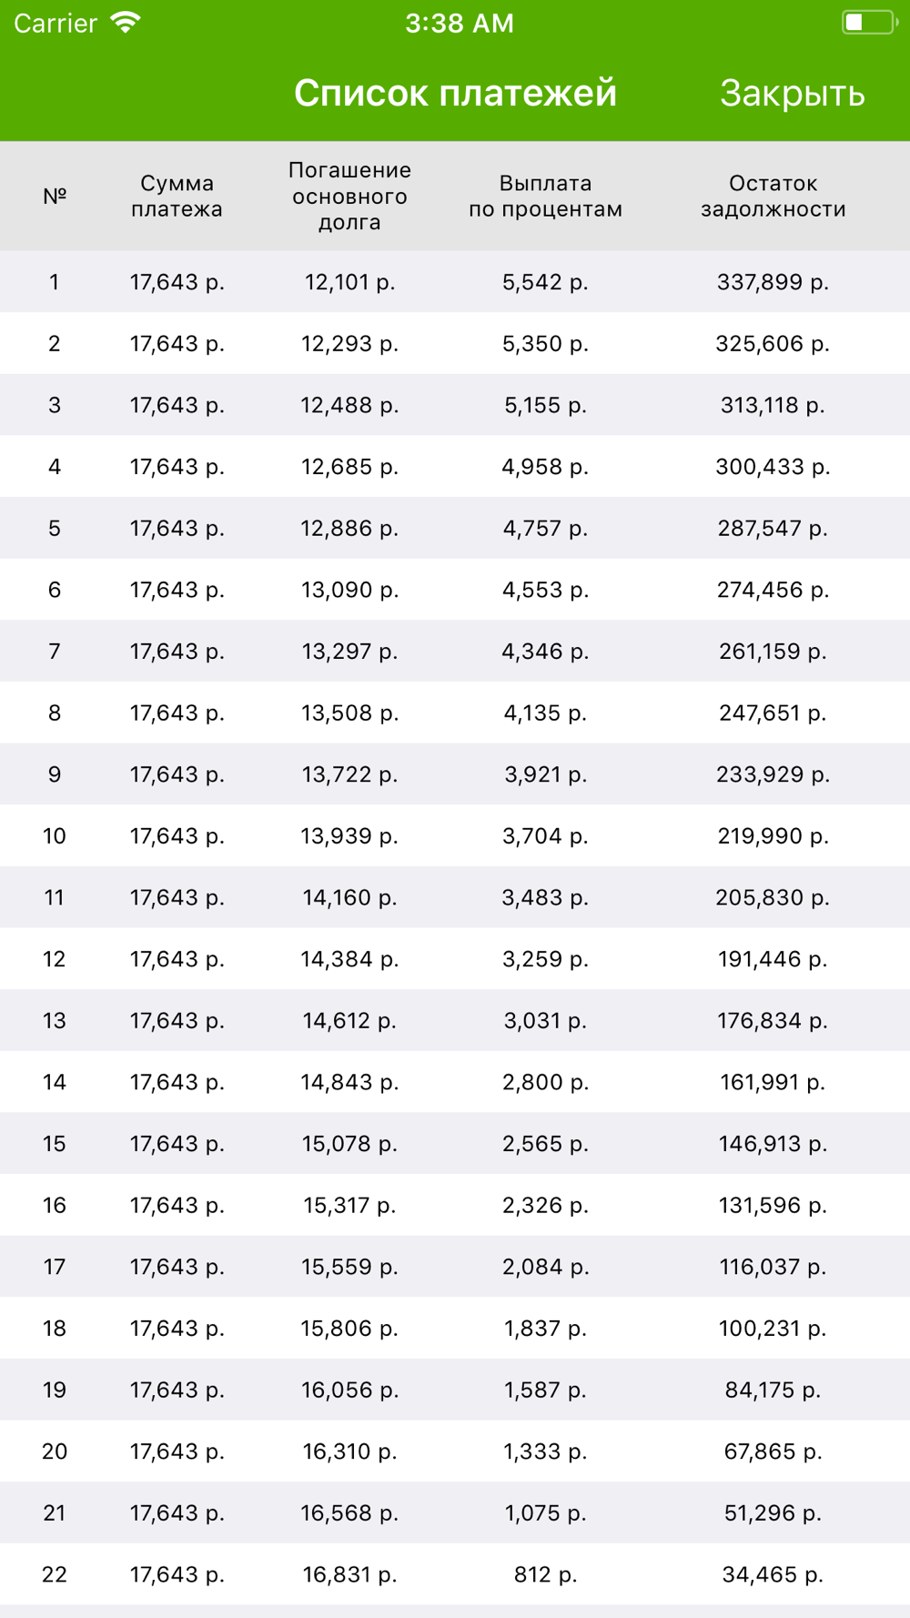Tap the 337,899 р. balance cell
The height and width of the screenshot is (1618, 910).
773,282
